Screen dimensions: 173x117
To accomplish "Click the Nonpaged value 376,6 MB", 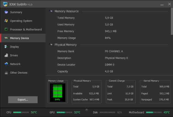I will (164, 99).
